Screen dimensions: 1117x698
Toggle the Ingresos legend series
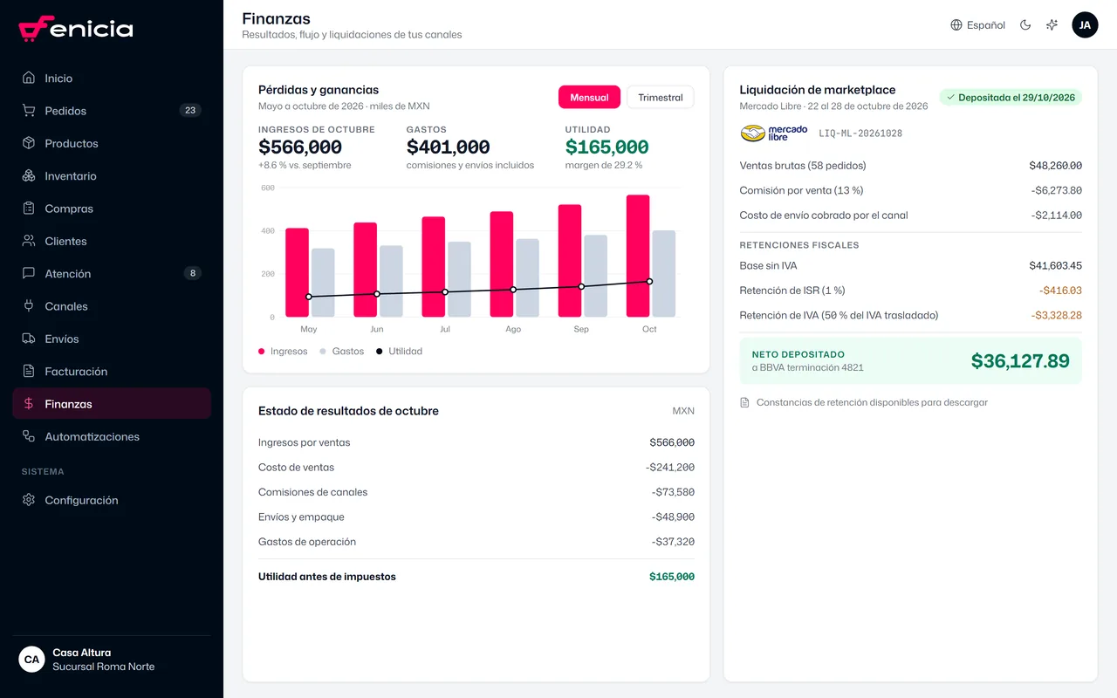point(283,351)
